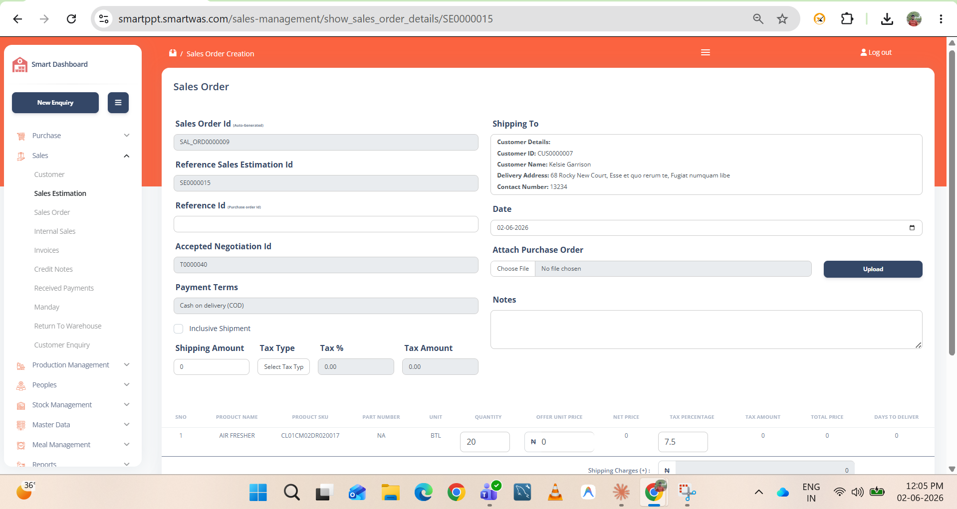Click the browser zoom magnifier icon

point(758,19)
